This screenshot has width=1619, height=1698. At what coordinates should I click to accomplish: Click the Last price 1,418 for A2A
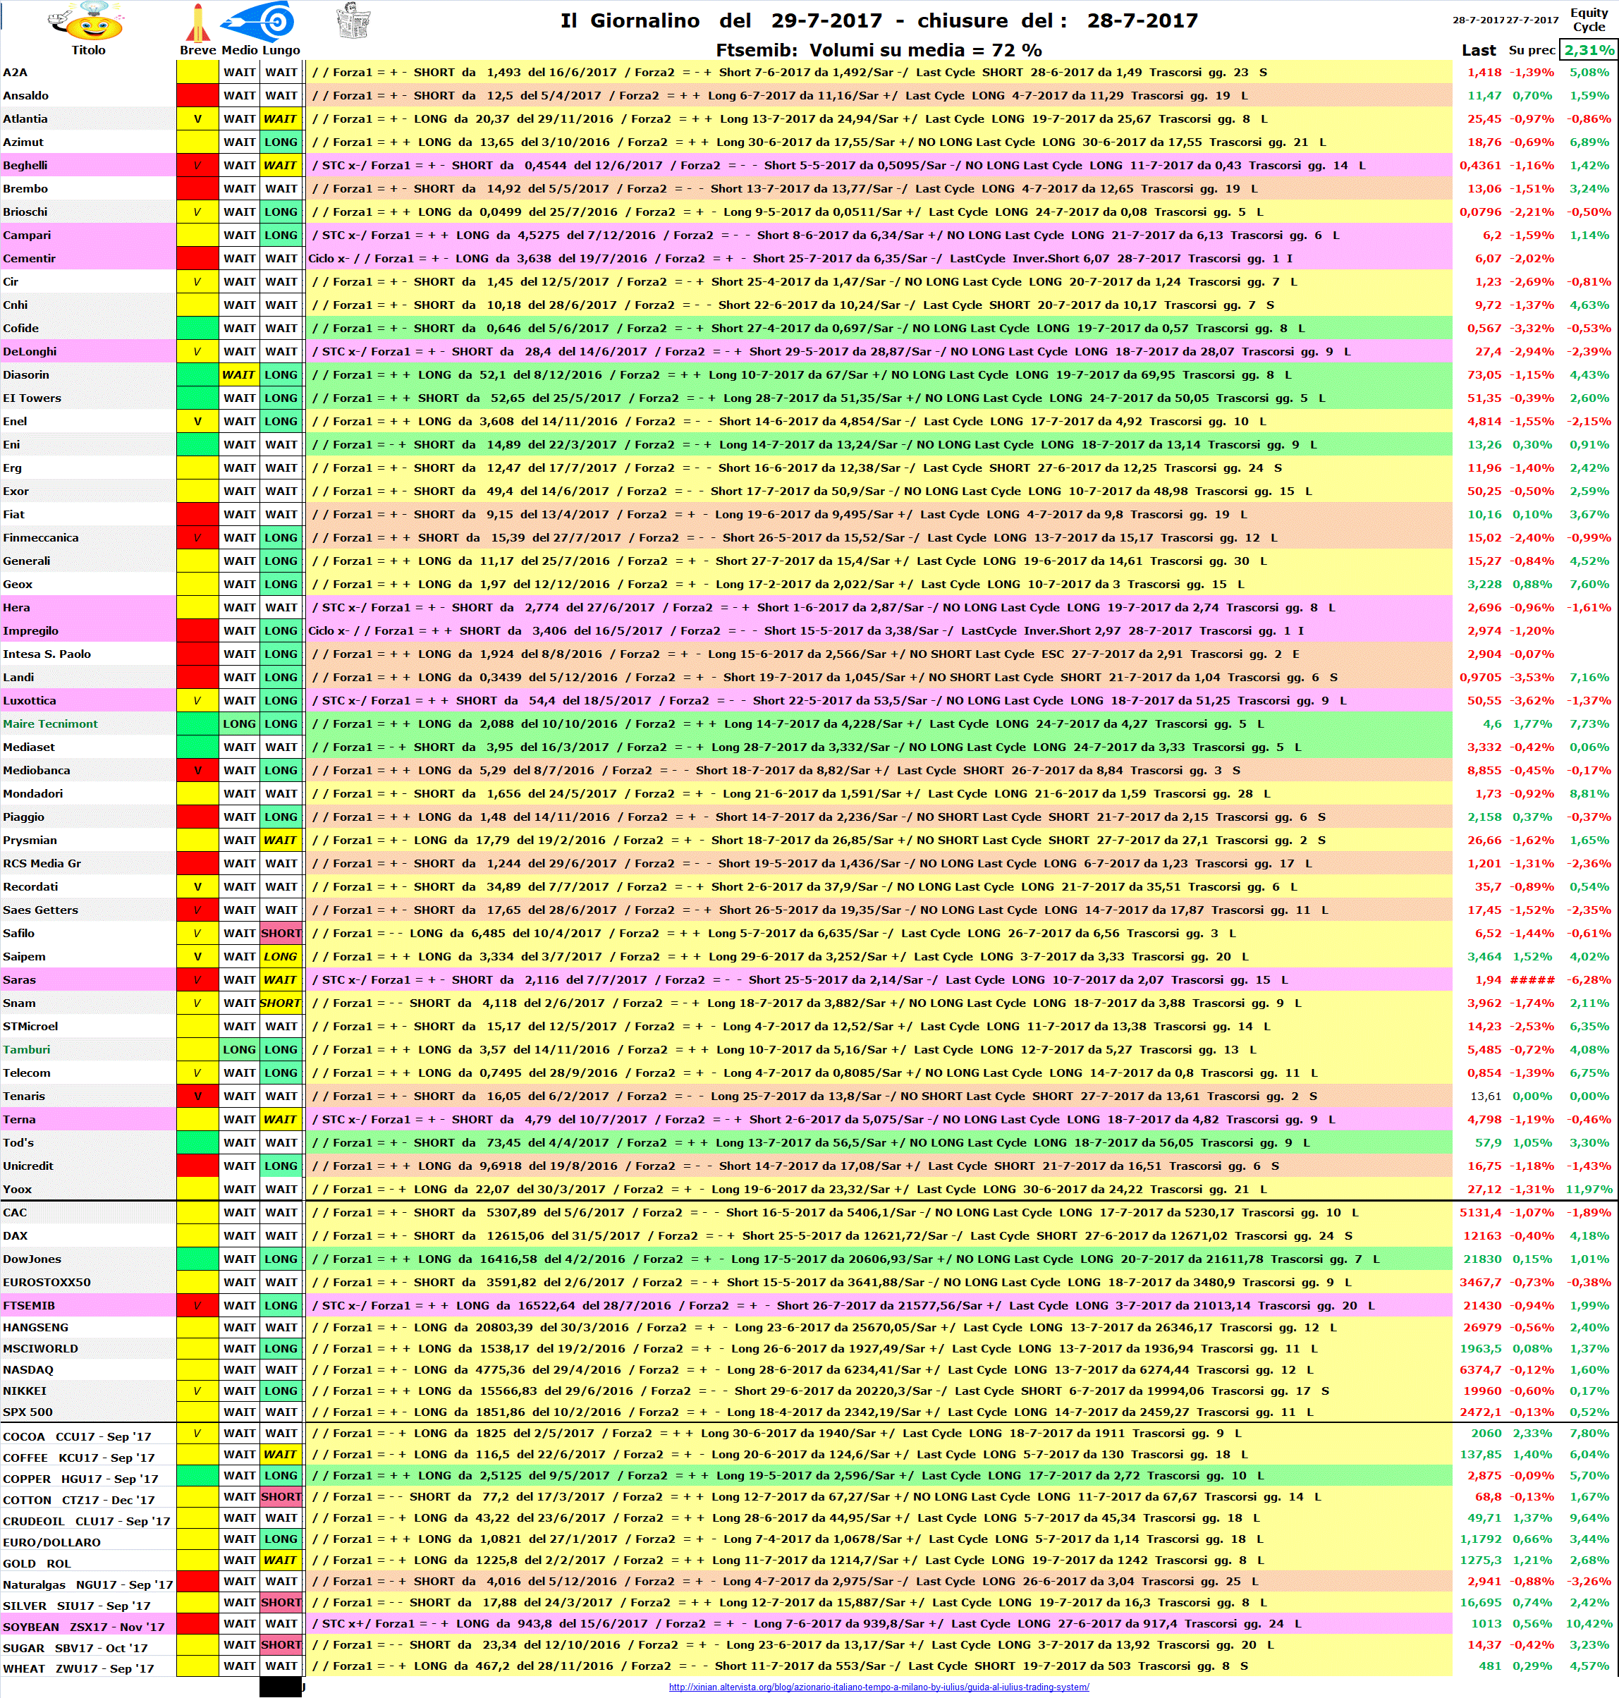(x=1484, y=73)
